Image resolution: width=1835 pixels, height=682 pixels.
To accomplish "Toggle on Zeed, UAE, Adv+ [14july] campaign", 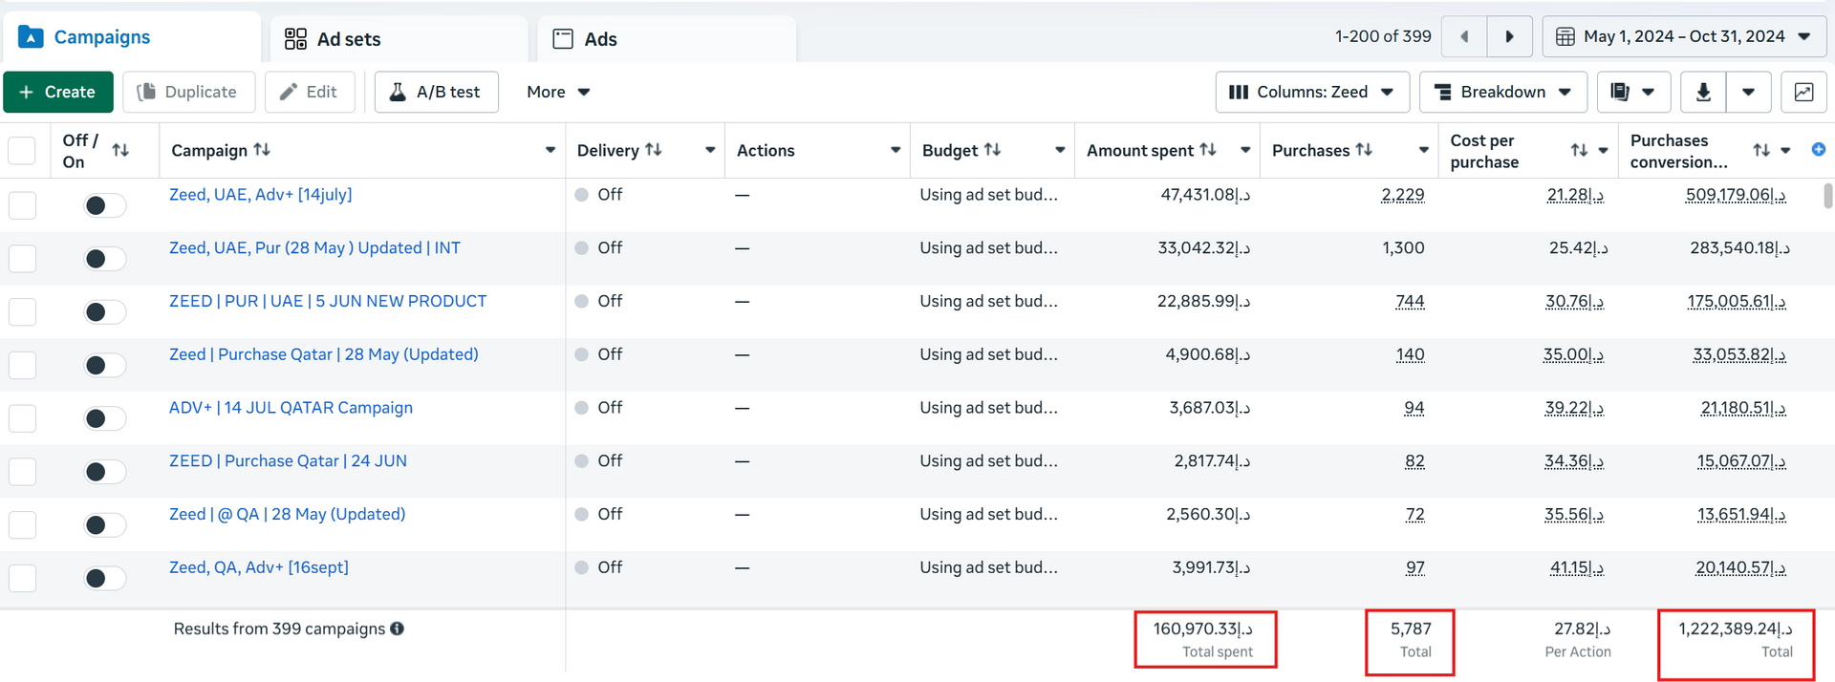I will pos(103,205).
